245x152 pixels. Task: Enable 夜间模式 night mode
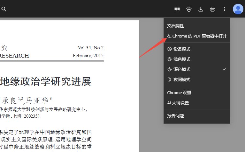(197, 79)
